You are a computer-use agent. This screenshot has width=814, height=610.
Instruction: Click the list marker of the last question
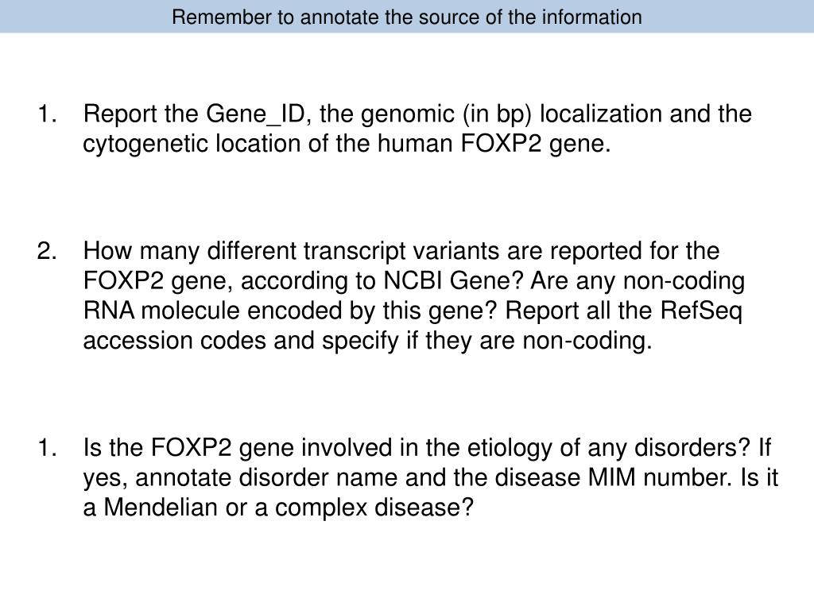point(47,448)
